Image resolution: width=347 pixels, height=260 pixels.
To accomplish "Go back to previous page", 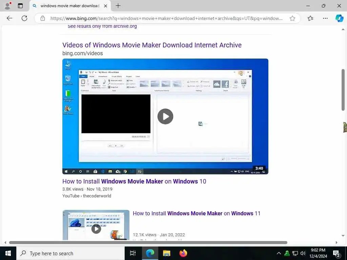I will 9,18.
